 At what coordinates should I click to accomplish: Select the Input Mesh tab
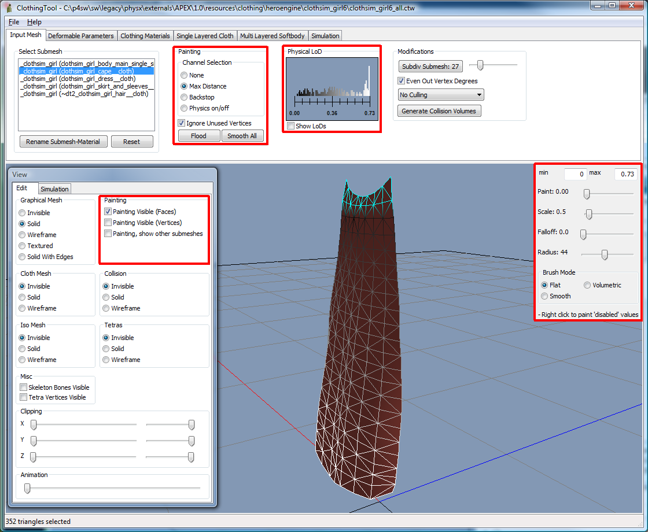point(25,35)
